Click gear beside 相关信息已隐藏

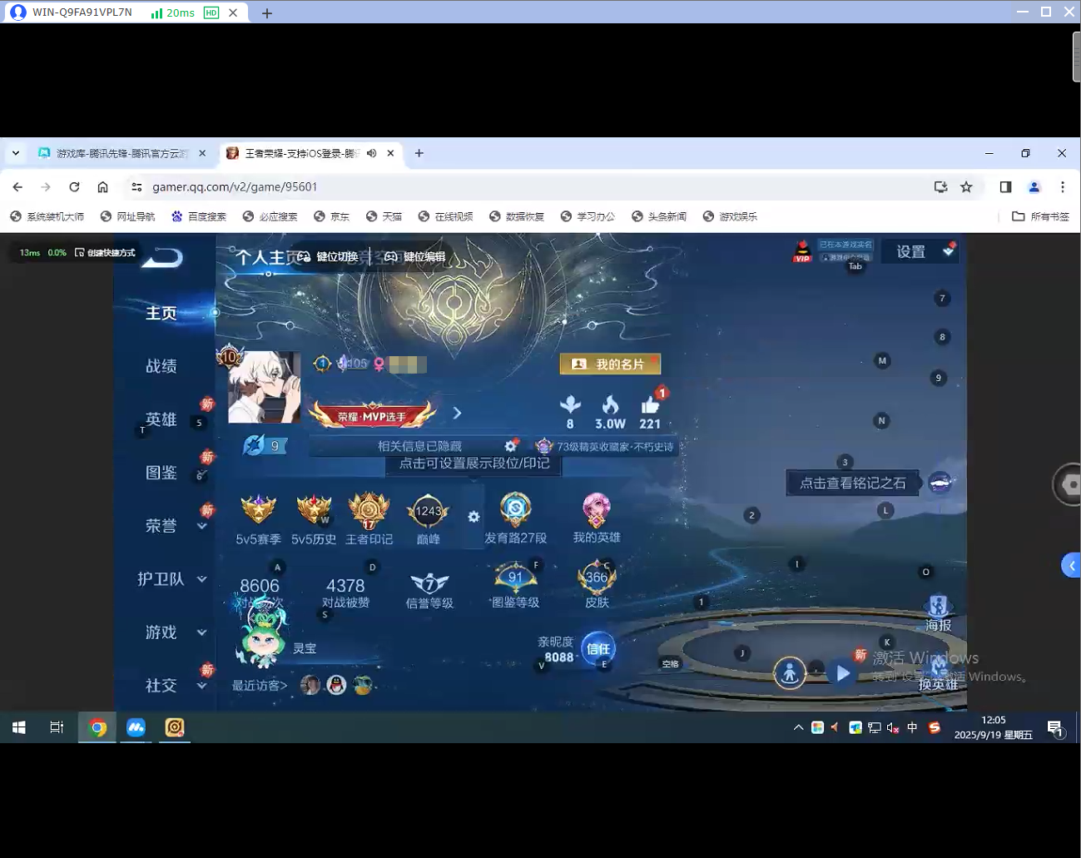click(x=511, y=446)
